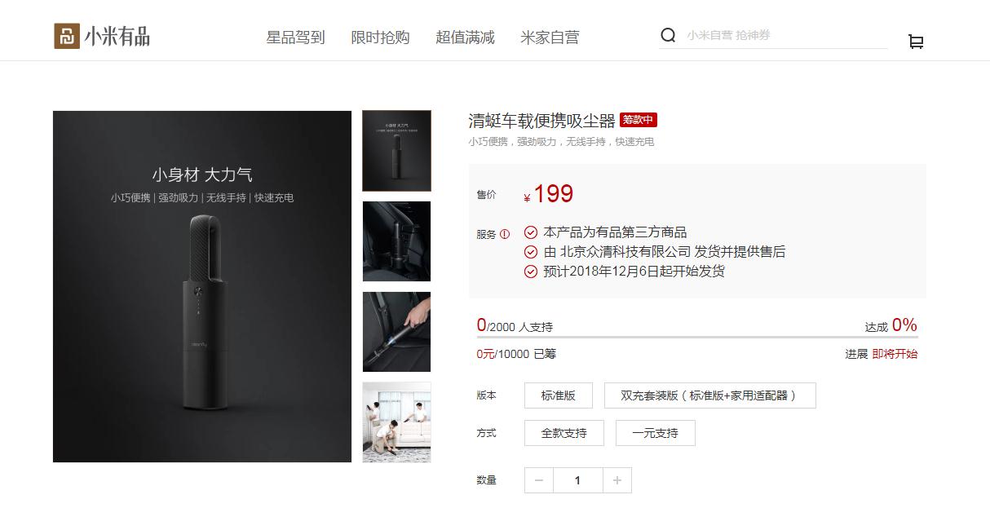Screen dimensions: 990x508
Task: Select the car interior vacuum thumbnail
Action: [x=396, y=241]
